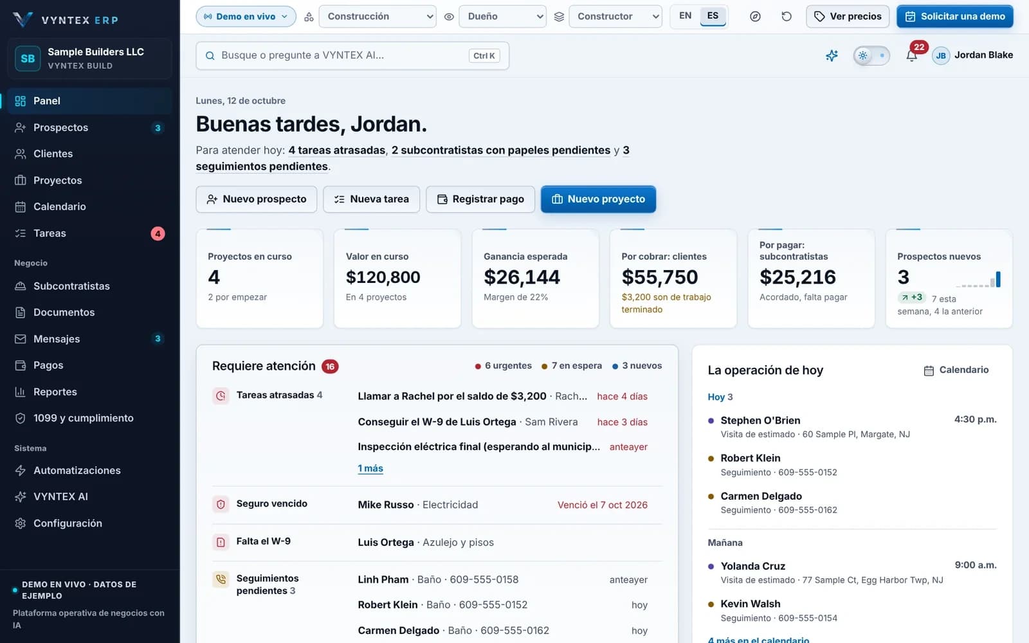Click the Ver precios button

click(x=848, y=17)
